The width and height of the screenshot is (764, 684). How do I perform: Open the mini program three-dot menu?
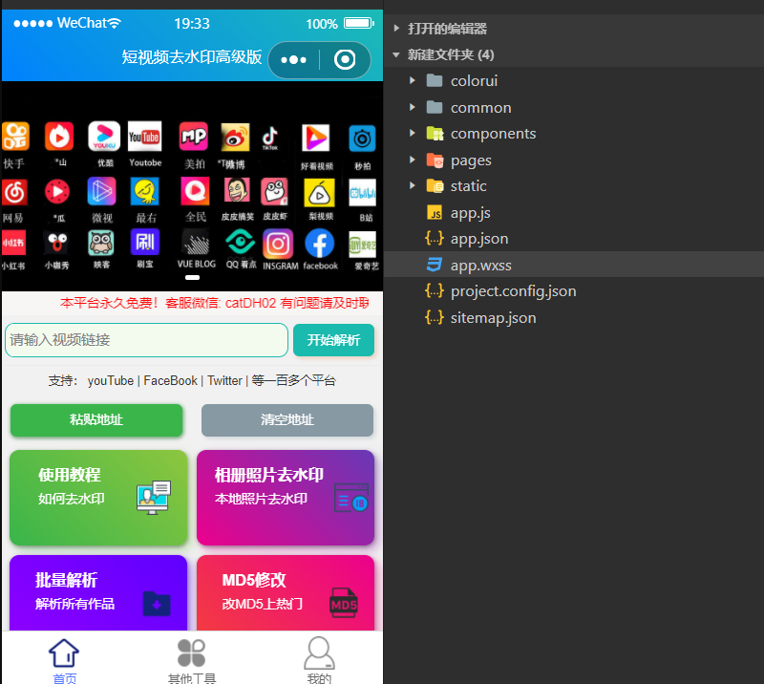[x=294, y=60]
